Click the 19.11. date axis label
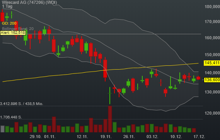This screenshot has height=140, width=220. [106, 137]
